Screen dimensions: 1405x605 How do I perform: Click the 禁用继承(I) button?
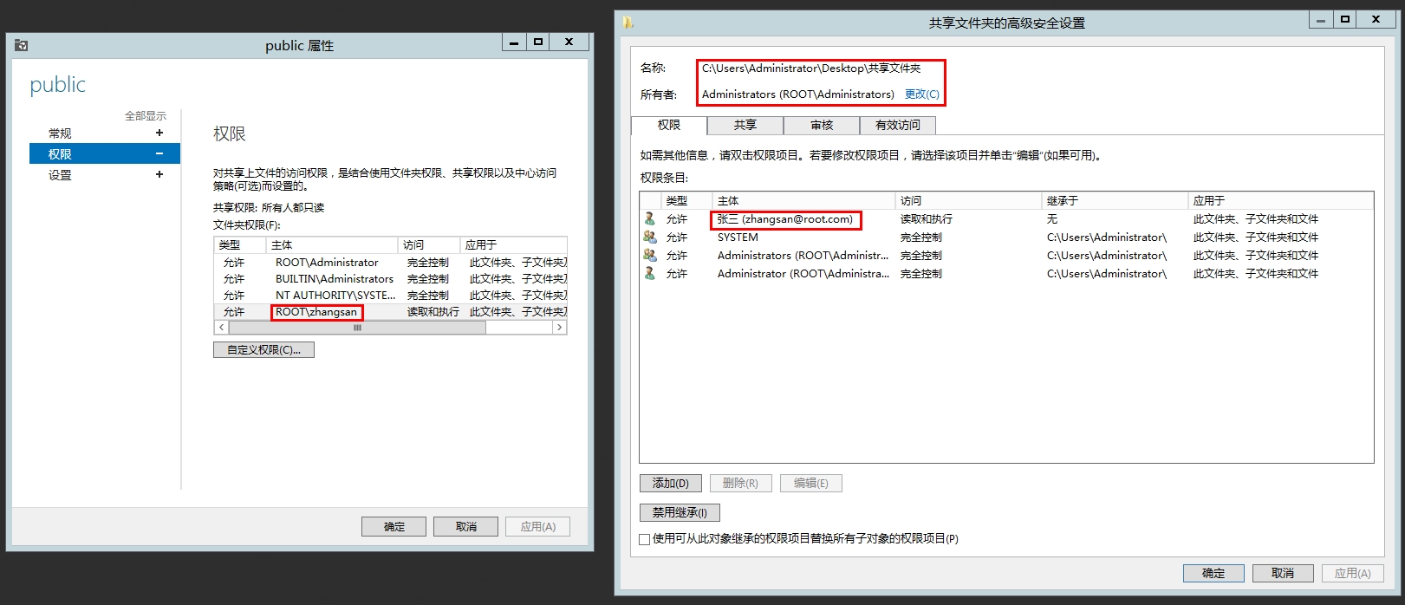680,513
